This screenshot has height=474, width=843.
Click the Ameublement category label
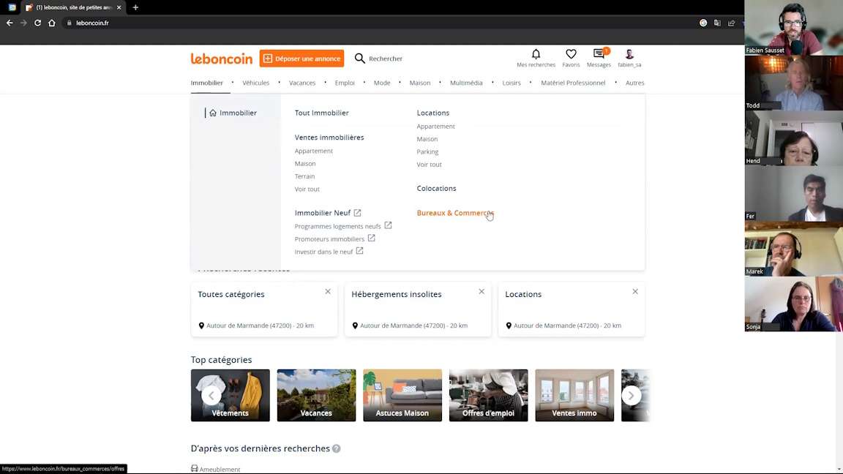tap(220, 469)
